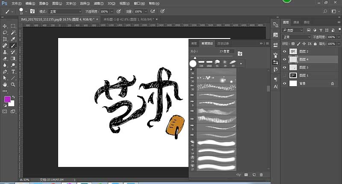Click delete brush trash icon

click(261, 175)
